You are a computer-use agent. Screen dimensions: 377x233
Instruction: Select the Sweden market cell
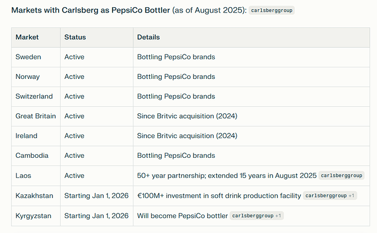tap(28, 57)
